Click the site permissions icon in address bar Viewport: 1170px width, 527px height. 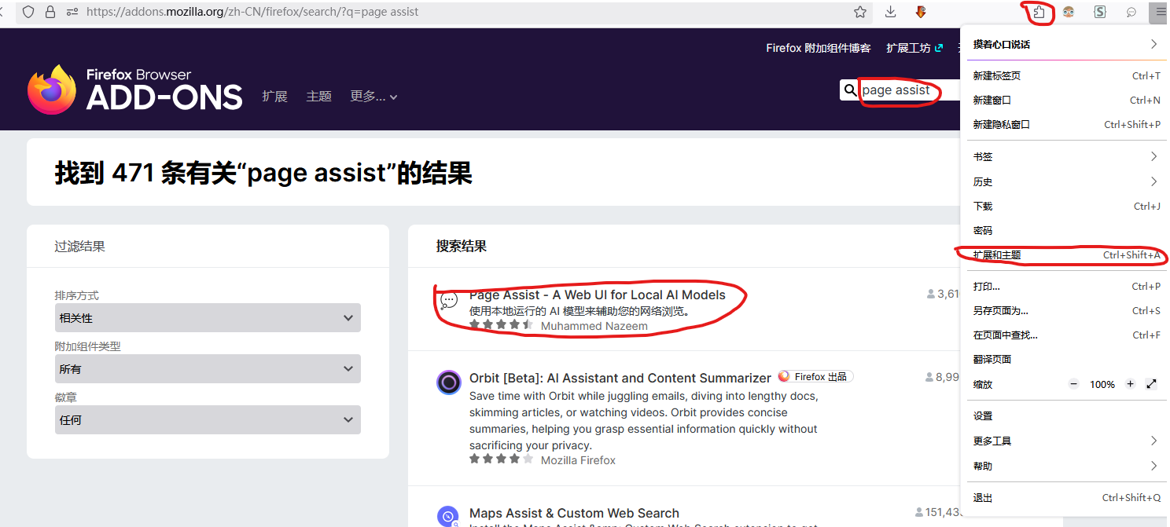point(72,12)
